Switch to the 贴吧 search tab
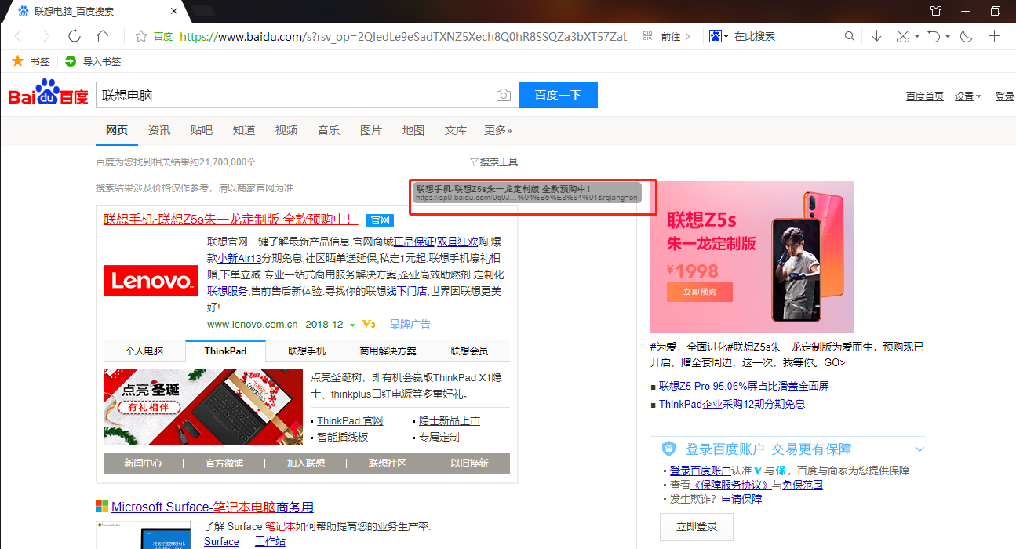This screenshot has width=1016, height=549. click(202, 130)
